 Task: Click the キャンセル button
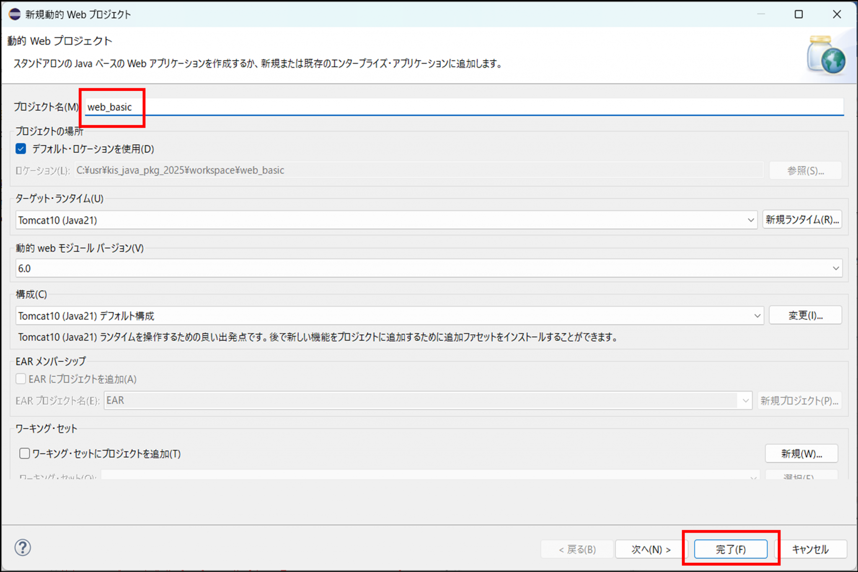[x=810, y=549]
